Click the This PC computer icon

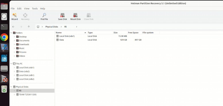pos(14,64)
